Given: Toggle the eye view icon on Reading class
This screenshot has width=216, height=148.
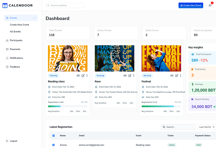Looking at the screenshot, I should 78,76.
